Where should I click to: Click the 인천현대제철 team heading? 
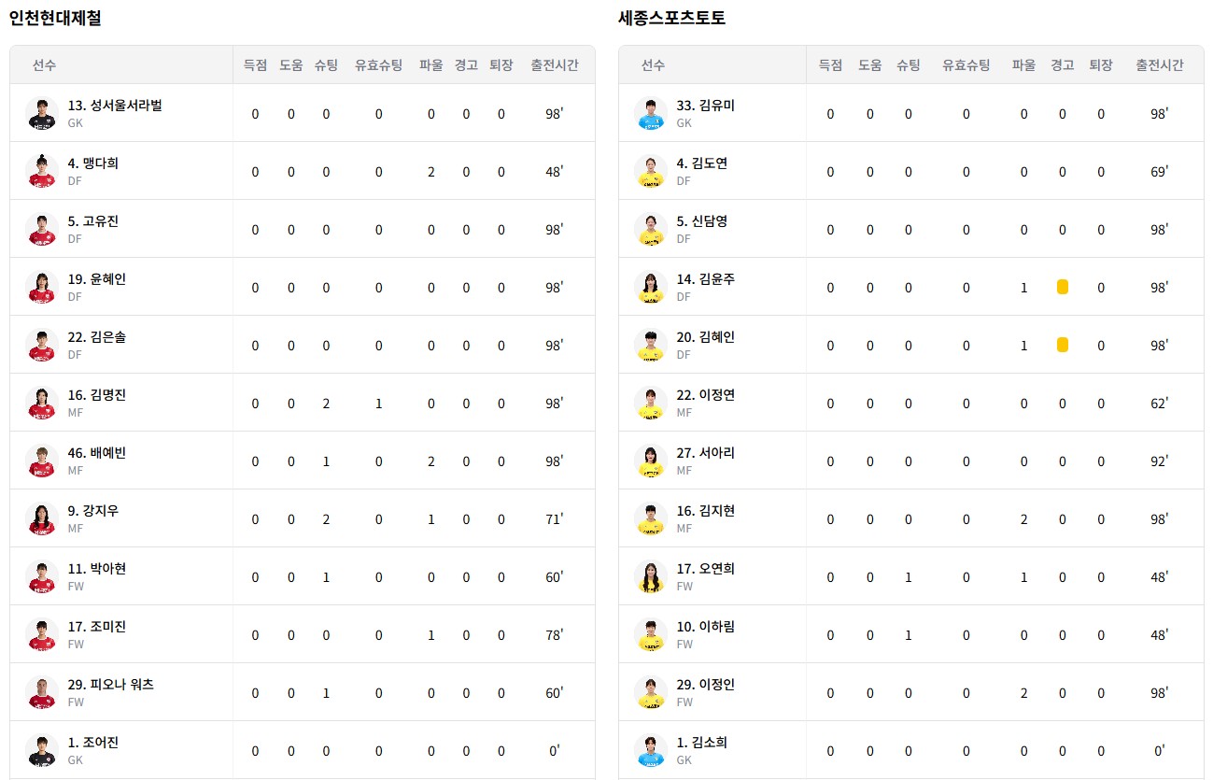pos(55,17)
